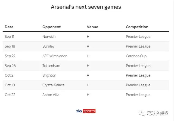Screen dimensions: 174x121
Task: Click the Opponent column header
Action: [x=52, y=27]
